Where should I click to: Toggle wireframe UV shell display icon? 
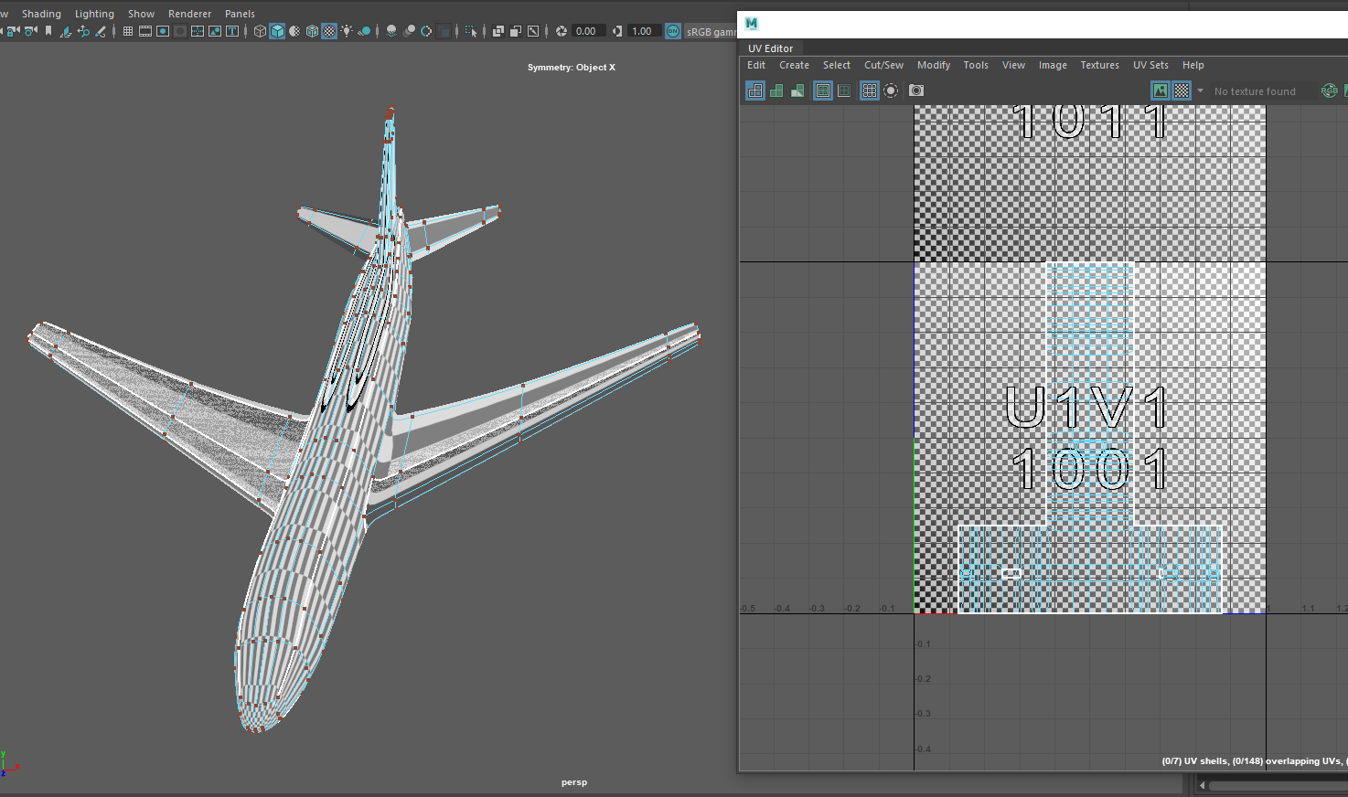click(x=755, y=90)
